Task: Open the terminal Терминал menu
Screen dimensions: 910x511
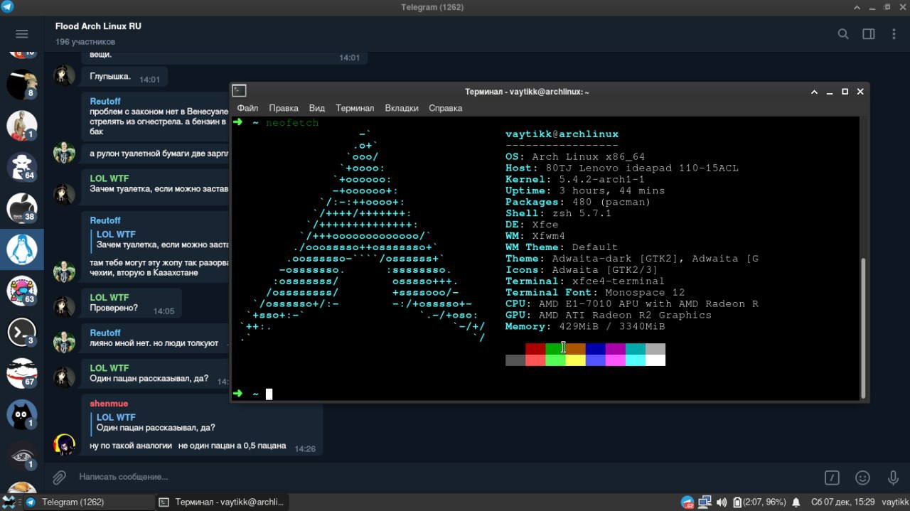Action: [355, 108]
